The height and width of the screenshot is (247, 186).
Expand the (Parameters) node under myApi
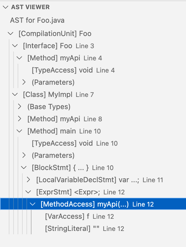tap(24, 82)
